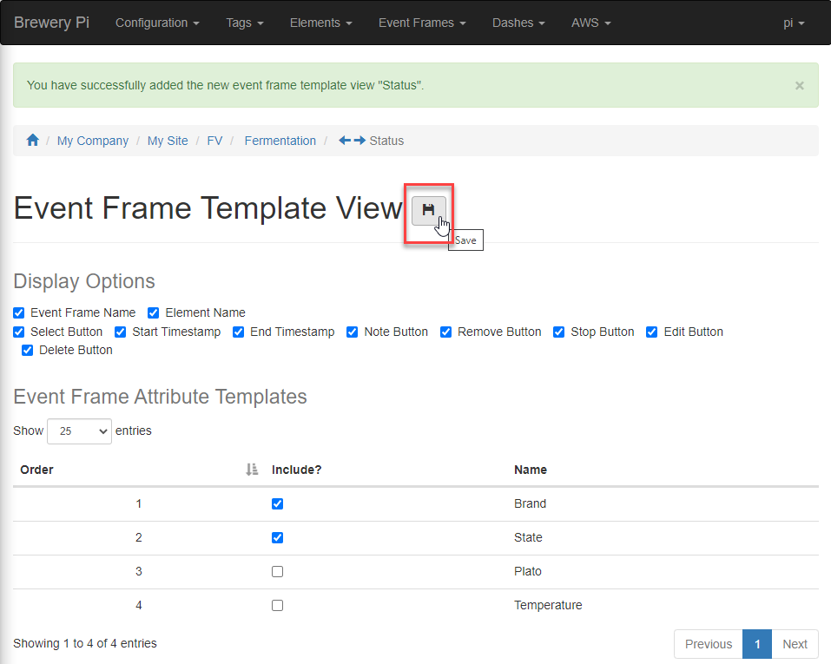Open the Fermentation breadcrumb link
Screen dimensions: 831x664
tap(280, 140)
